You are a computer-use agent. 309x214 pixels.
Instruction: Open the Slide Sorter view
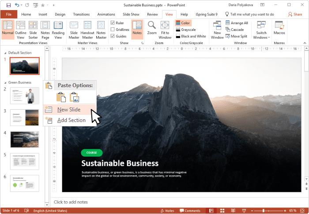33,30
